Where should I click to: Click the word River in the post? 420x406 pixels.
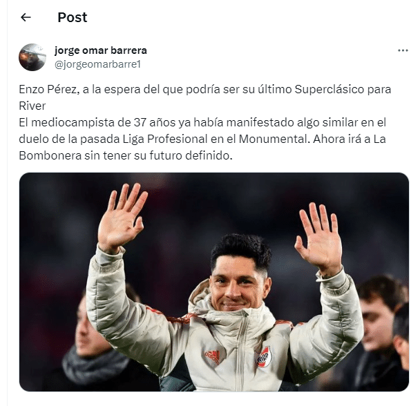(x=32, y=106)
